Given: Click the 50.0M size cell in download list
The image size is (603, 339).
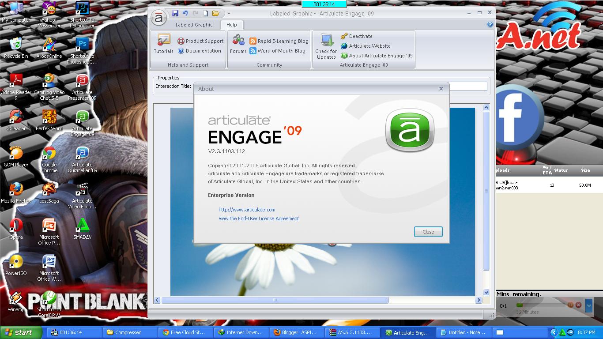Looking at the screenshot, I should pos(585,185).
